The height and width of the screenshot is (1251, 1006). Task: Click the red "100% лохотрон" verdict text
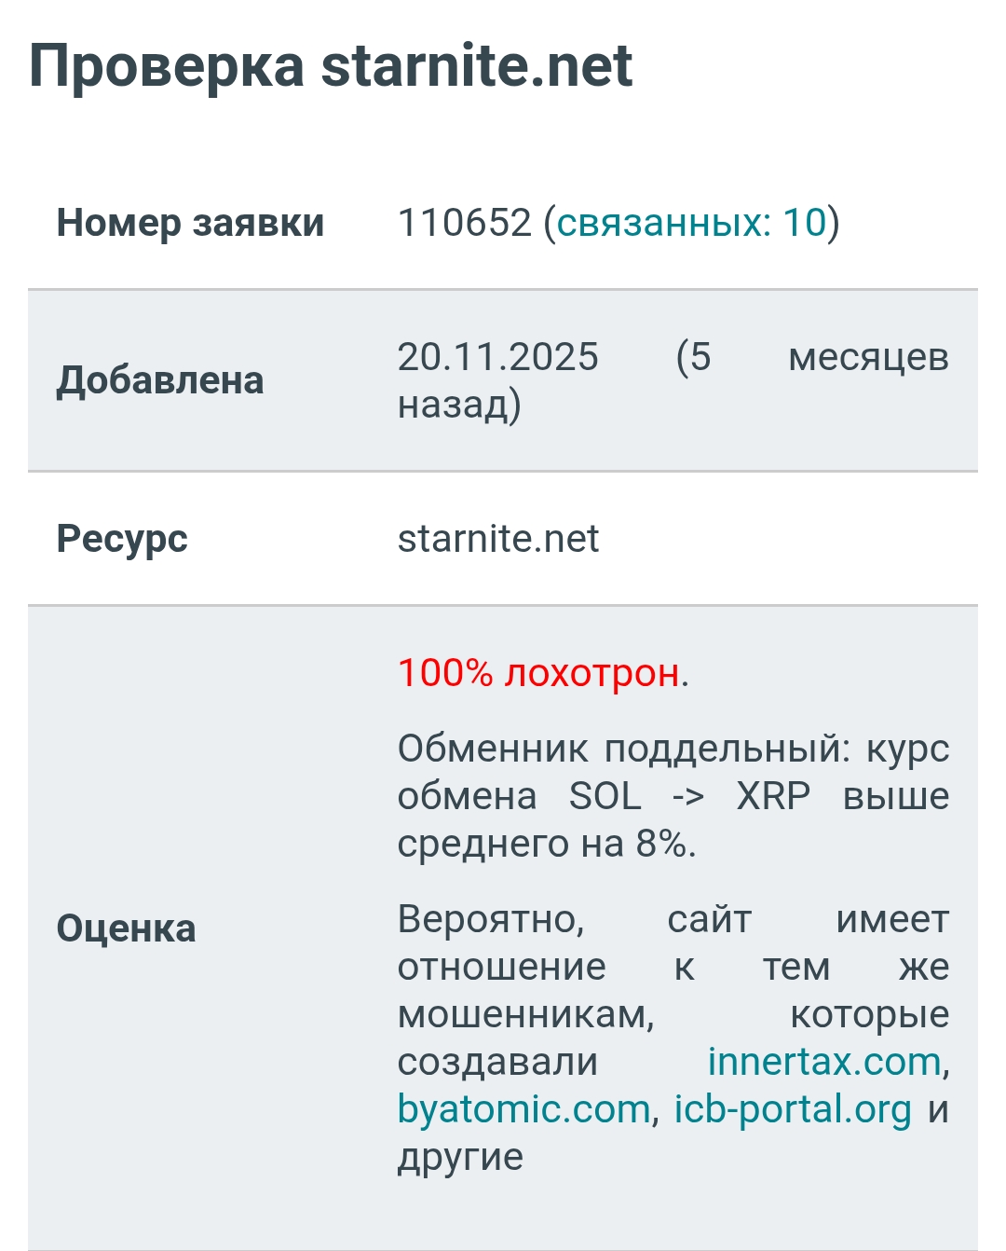click(538, 673)
